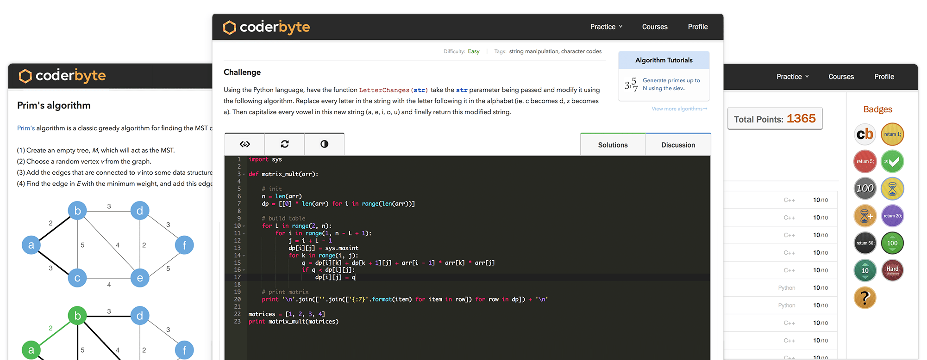Collapse the fold arrow at code line 11
The height and width of the screenshot is (360, 927).
coord(244,233)
